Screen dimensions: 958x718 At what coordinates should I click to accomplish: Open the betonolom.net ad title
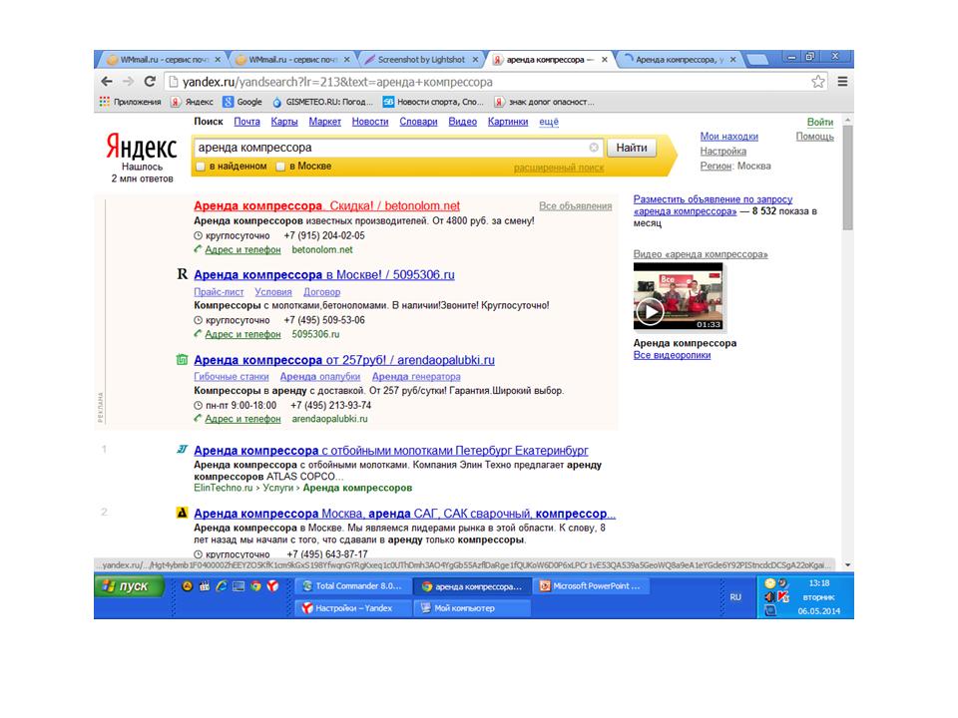tap(326, 205)
